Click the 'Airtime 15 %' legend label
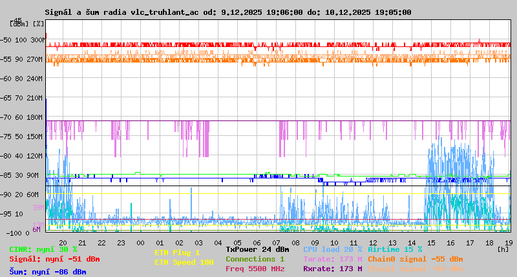 point(395,249)
